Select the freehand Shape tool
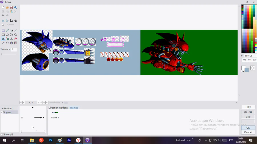 click(15, 35)
